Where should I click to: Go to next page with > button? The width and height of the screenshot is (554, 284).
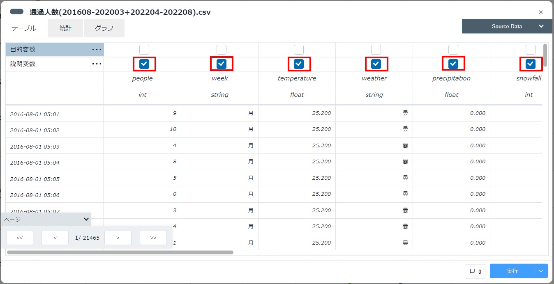click(118, 238)
